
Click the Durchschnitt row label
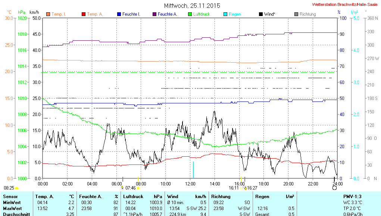pos(15,214)
